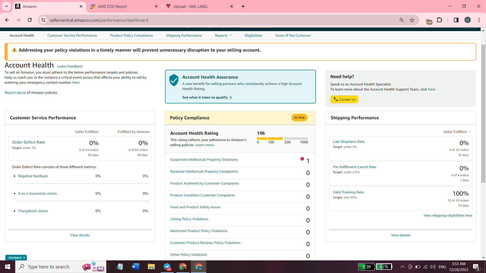Click the Amazon browser tab
The image size is (486, 273).
[49, 6]
